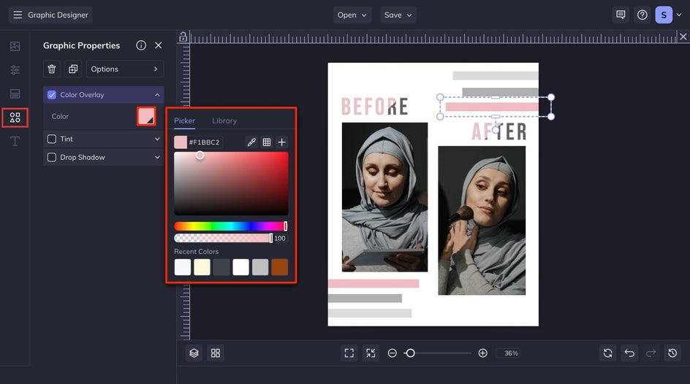The image size is (690, 384).
Task: Uncheck the Color Overlay checkbox
Action: click(x=51, y=95)
